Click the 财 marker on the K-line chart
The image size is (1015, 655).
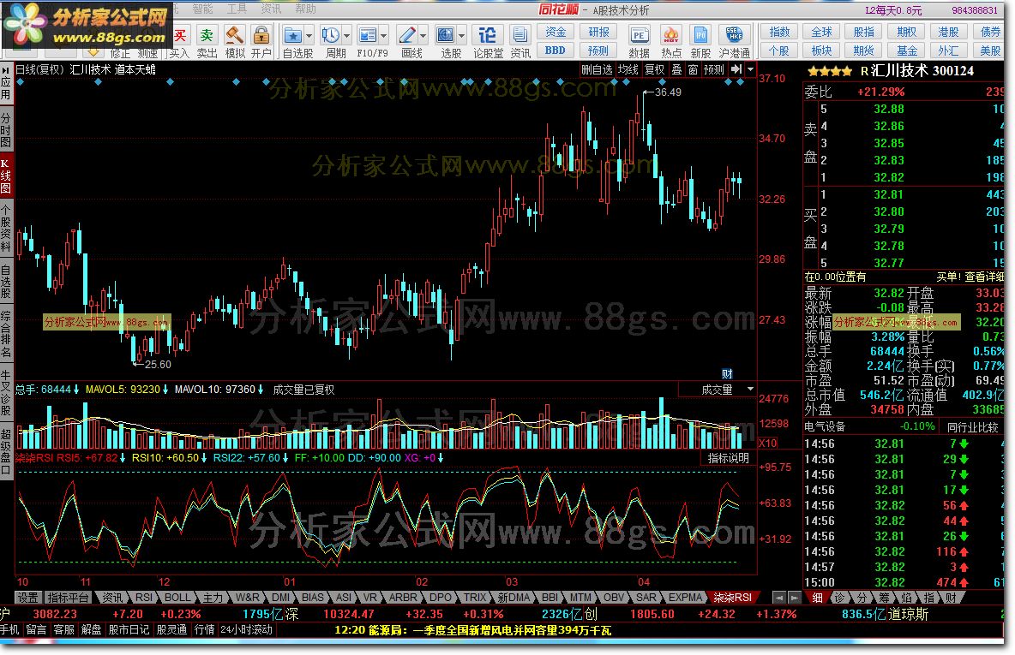coord(727,373)
